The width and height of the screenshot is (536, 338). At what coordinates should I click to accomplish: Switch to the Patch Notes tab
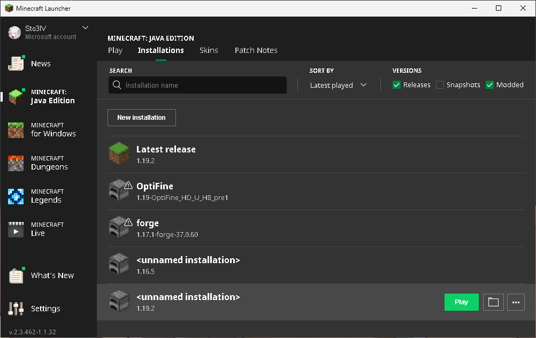point(256,50)
